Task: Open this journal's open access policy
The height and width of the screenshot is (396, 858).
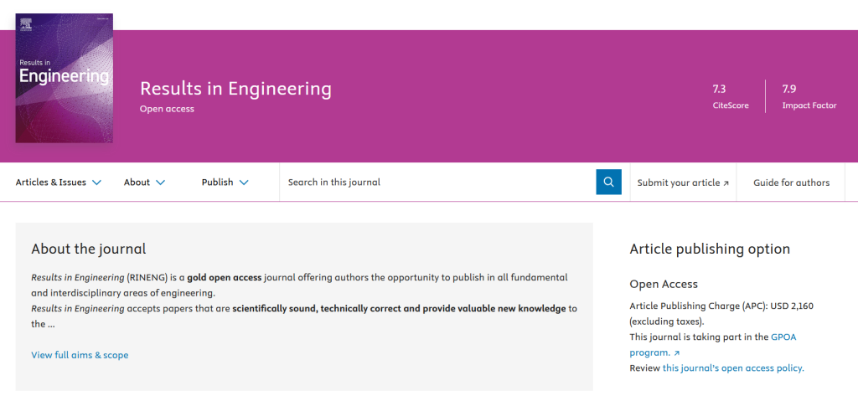Action: (732, 368)
